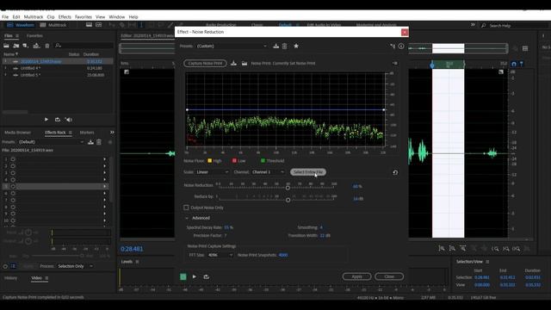Play file preview in Files panel
This screenshot has height=310, width=551.
46,120
